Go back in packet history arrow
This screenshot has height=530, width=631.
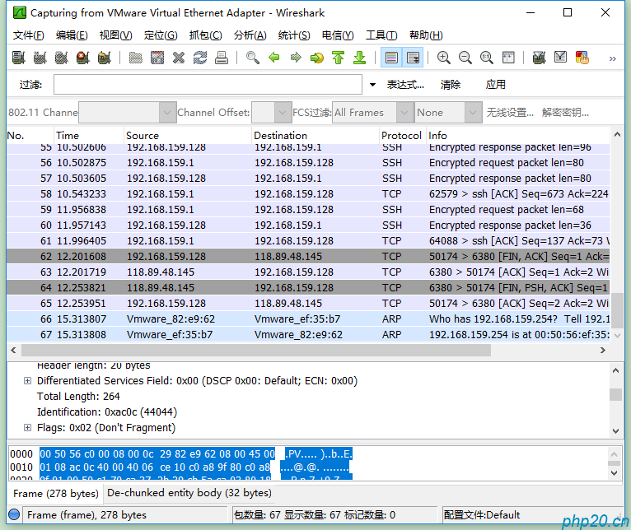pos(274,58)
